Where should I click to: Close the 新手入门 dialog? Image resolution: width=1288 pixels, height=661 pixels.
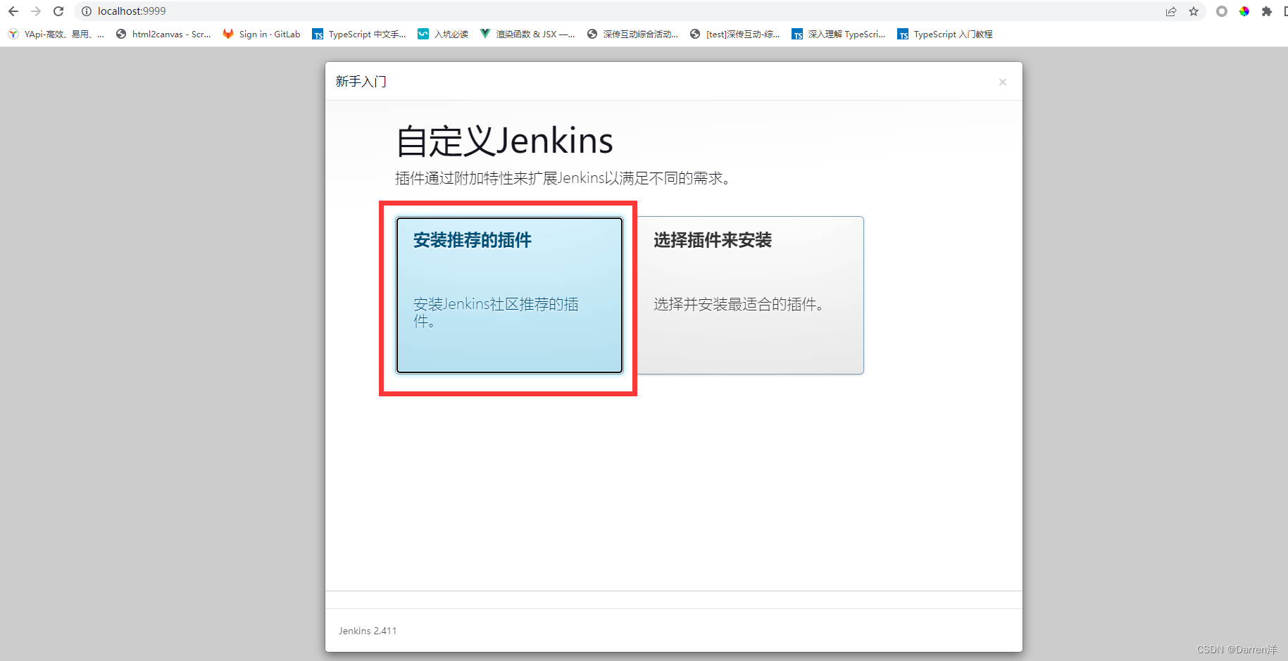point(1003,82)
